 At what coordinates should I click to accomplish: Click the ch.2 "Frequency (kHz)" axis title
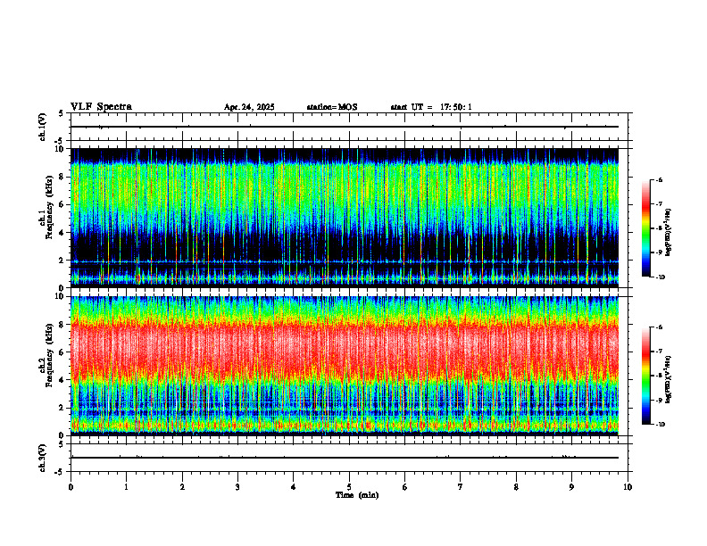[49, 355]
